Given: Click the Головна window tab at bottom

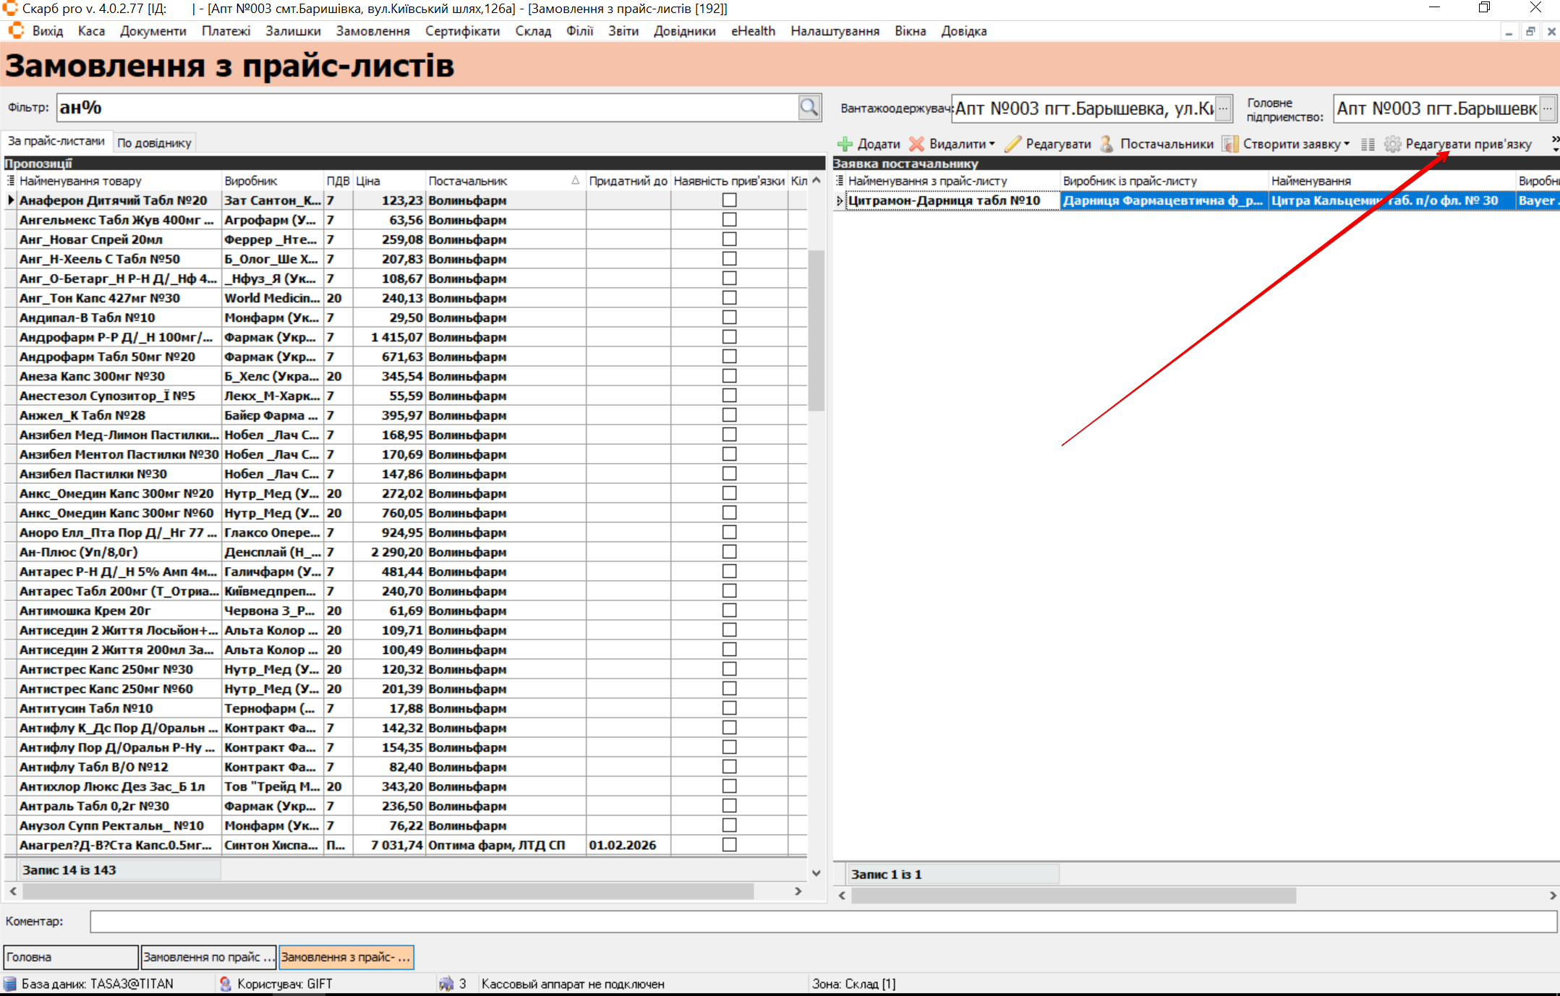Looking at the screenshot, I should click(x=70, y=957).
